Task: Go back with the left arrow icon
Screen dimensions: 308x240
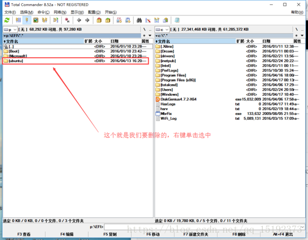Action: click(x=79, y=20)
